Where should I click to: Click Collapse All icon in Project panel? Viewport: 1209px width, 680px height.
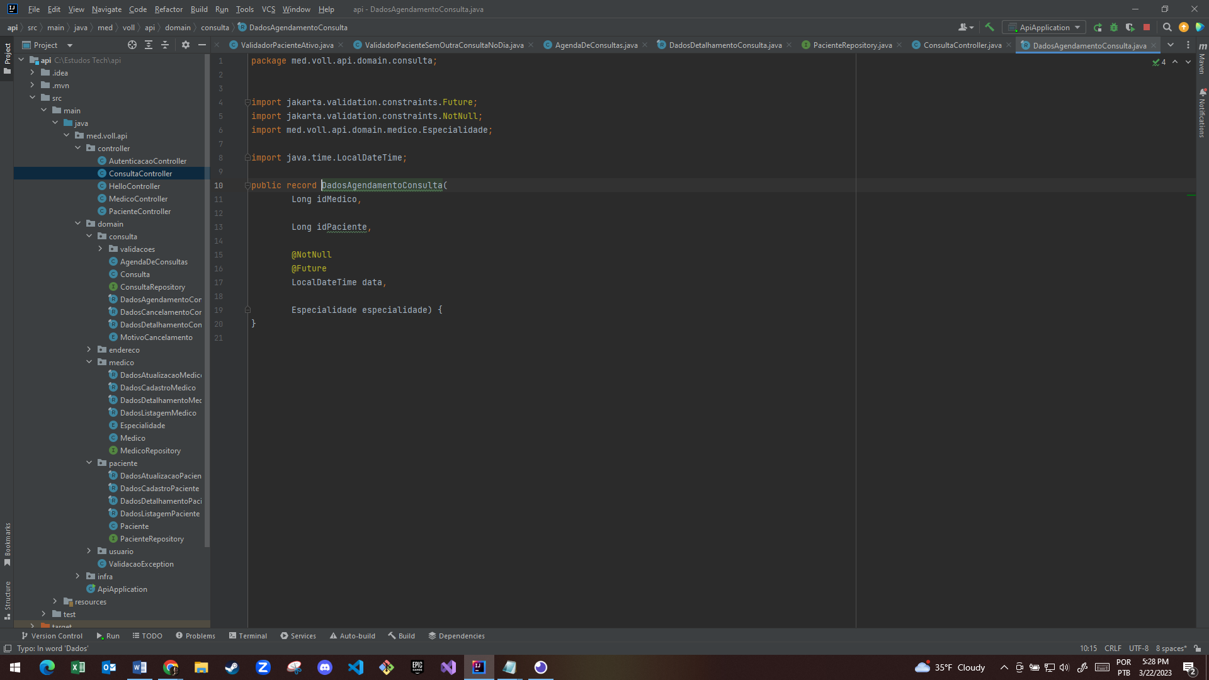(x=165, y=45)
